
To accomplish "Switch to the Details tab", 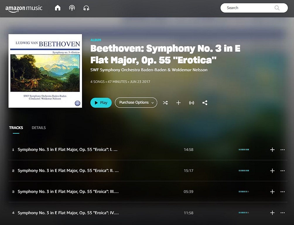I will [39, 128].
